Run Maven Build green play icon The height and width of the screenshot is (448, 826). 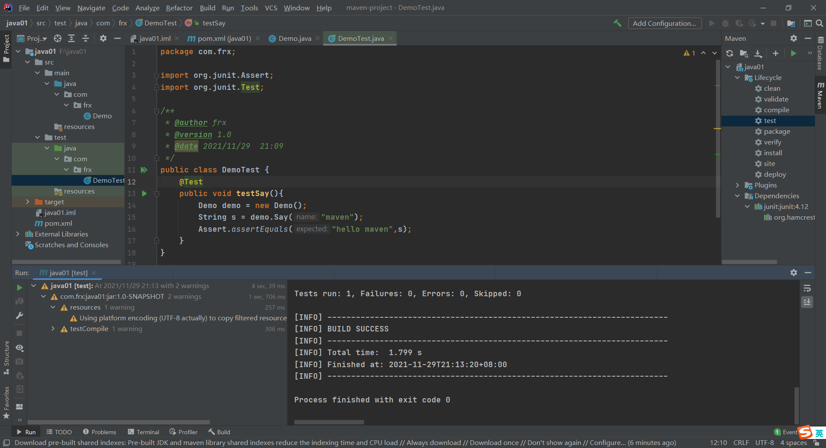click(x=794, y=53)
